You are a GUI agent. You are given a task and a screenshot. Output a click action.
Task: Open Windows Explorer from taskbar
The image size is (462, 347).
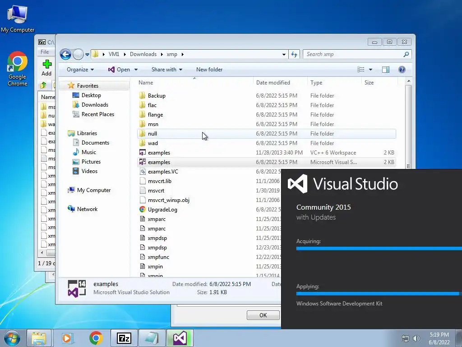pyautogui.click(x=39, y=338)
